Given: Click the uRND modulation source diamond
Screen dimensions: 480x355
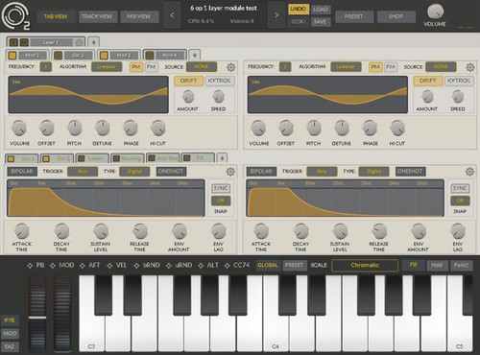Looking at the screenshot, I should pyautogui.click(x=169, y=266).
